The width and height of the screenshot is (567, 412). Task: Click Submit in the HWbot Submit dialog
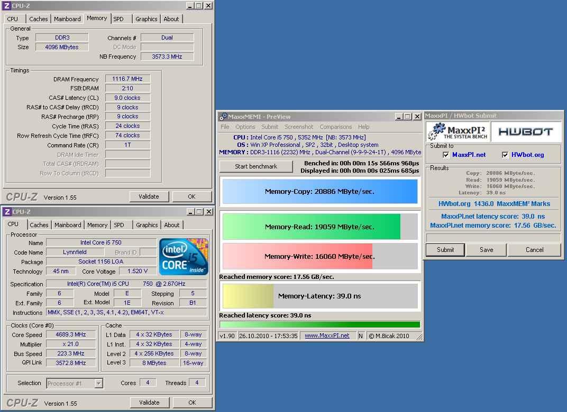[x=445, y=250]
